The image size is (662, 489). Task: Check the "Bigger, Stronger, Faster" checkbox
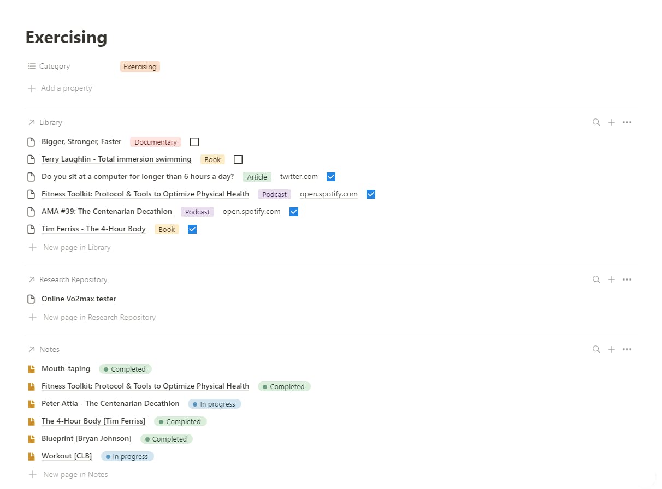point(194,141)
